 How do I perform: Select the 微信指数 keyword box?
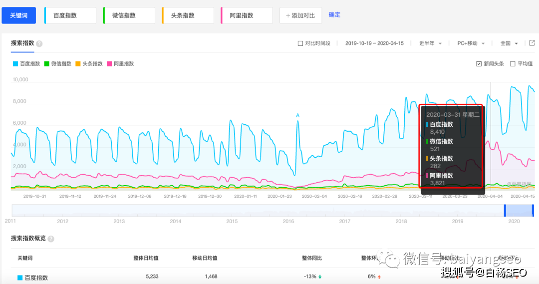(129, 15)
